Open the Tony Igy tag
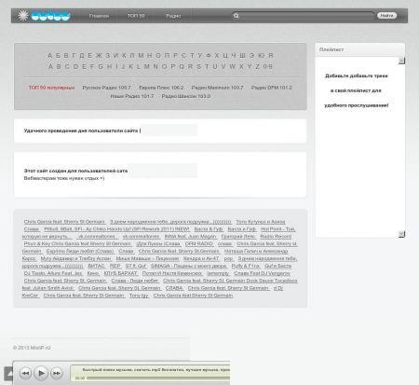This screenshot has height=385, width=419. [139, 296]
